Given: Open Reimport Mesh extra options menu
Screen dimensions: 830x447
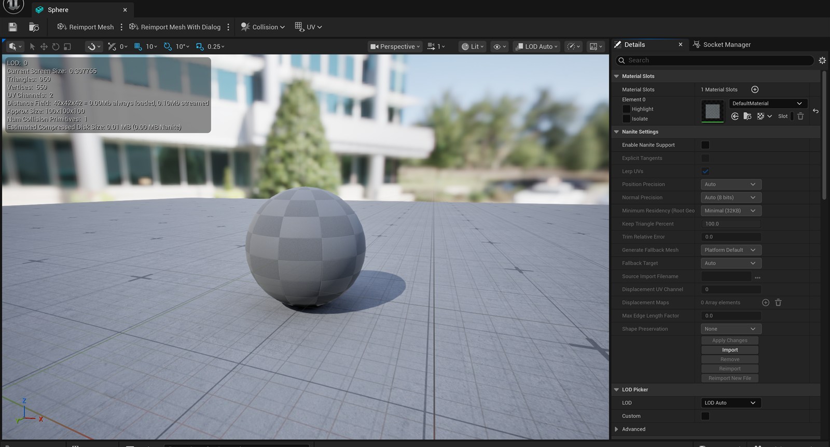Looking at the screenshot, I should (x=121, y=27).
